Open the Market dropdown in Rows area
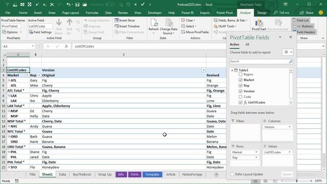 click(256, 152)
